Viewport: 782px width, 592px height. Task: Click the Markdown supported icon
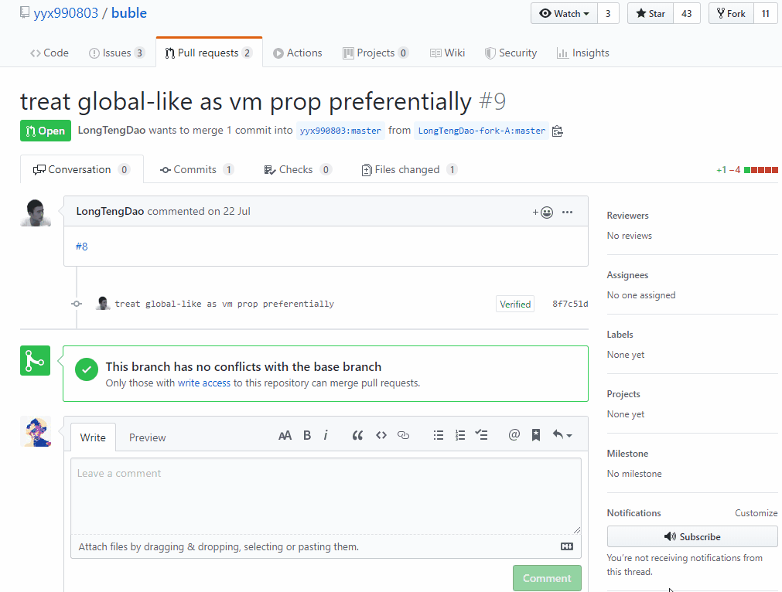coord(566,546)
